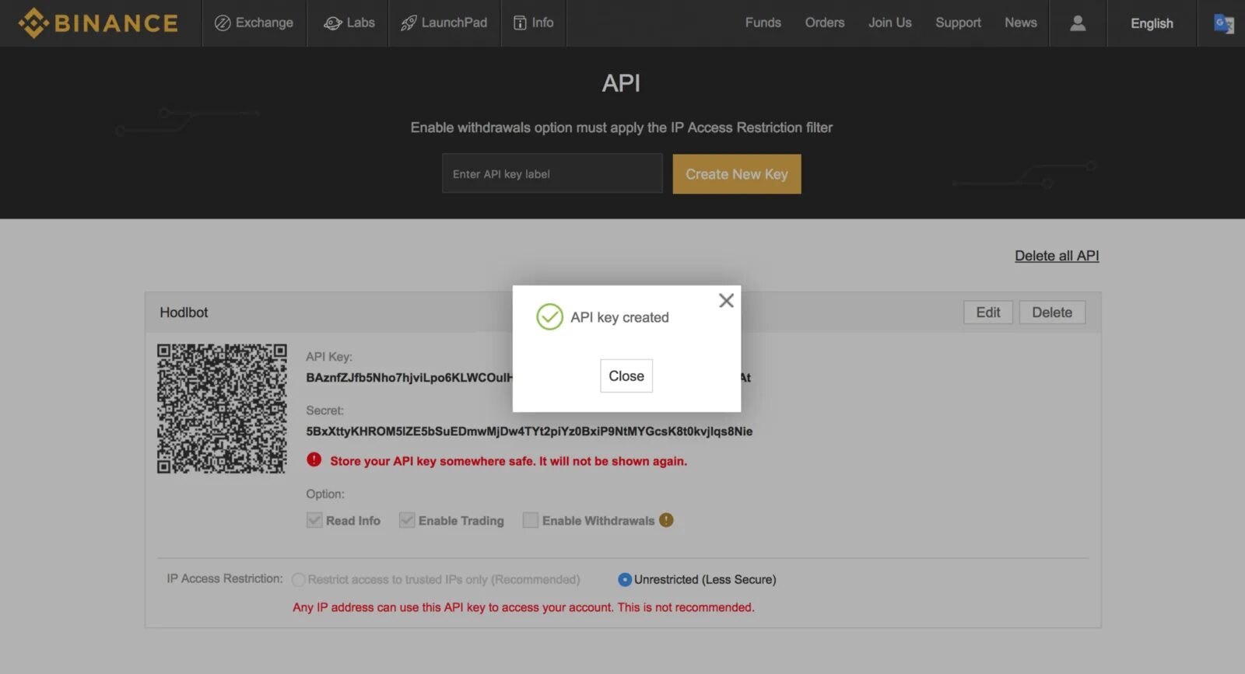Click the Delete all API link

[1057, 256]
